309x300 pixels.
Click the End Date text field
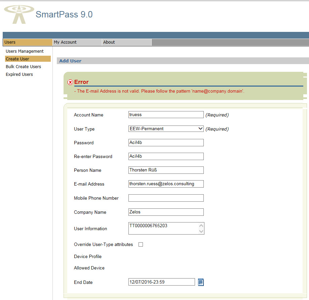coord(161,282)
